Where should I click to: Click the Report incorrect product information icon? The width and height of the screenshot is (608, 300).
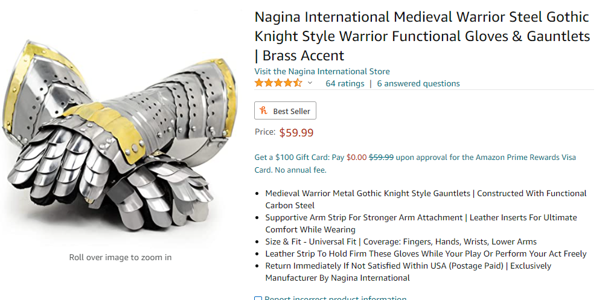click(x=258, y=299)
